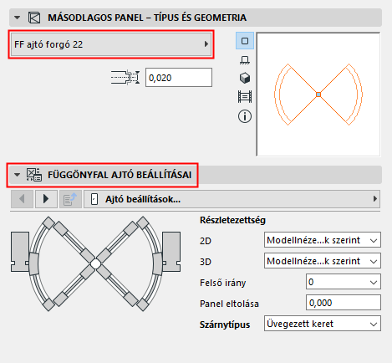Click the page list icon with blue arrow

[70, 199]
